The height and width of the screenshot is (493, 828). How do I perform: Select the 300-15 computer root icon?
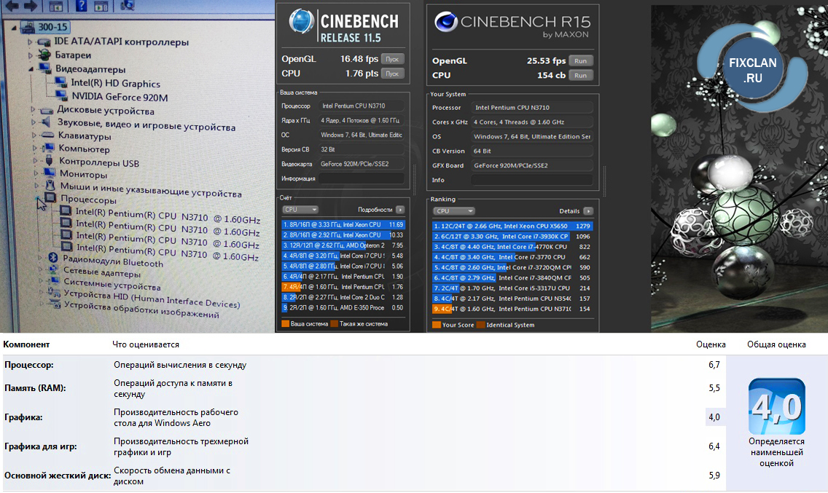[28, 26]
